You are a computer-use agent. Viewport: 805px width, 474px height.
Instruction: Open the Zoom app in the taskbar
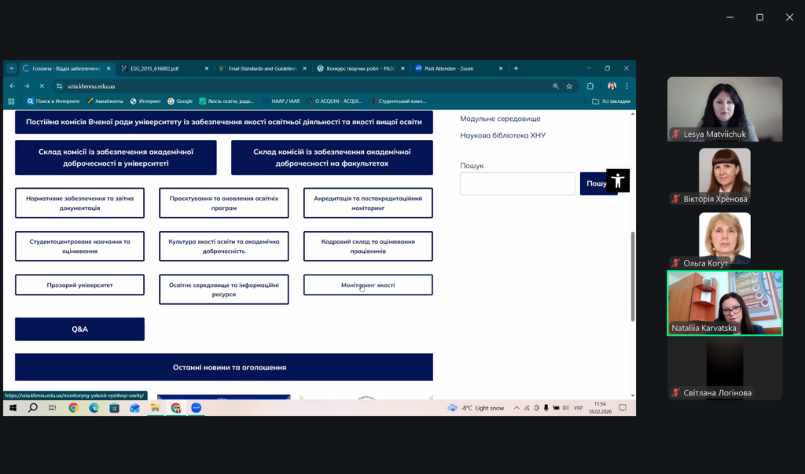pos(197,408)
